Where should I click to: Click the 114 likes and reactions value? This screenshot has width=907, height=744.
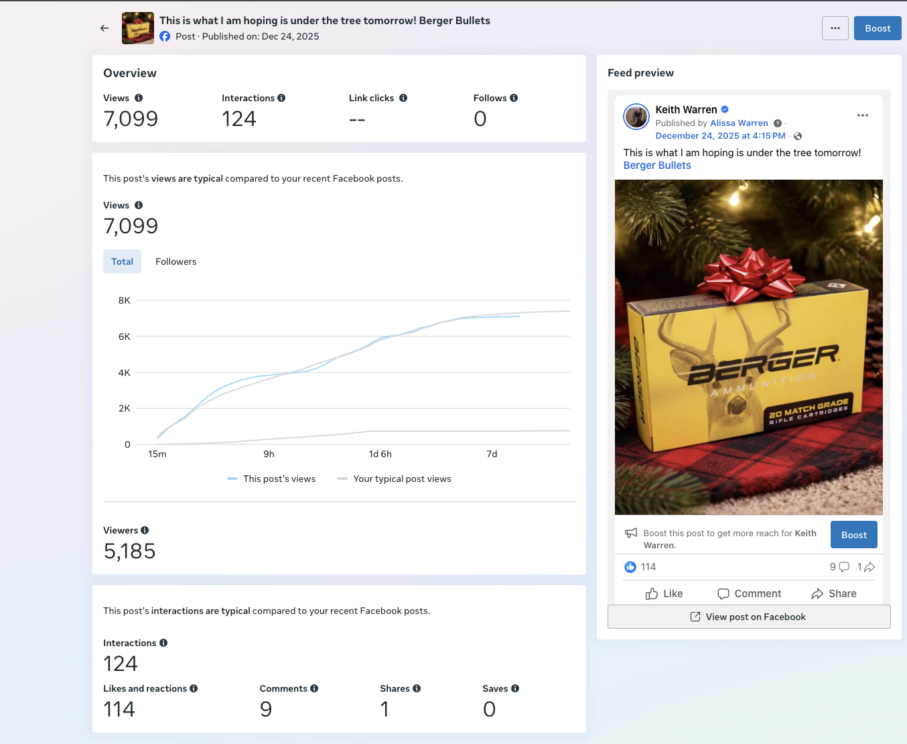click(x=119, y=709)
